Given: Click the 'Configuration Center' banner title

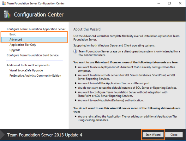Looking at the screenshot, I should point(39,15).
